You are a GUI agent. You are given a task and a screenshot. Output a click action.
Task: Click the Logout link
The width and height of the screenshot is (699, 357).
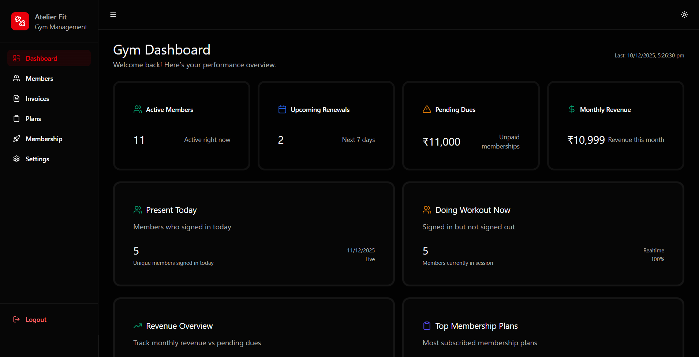36,320
